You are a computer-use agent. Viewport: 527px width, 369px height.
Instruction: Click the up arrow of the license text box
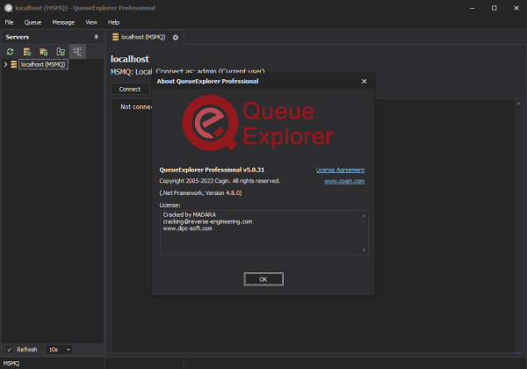pyautogui.click(x=364, y=215)
